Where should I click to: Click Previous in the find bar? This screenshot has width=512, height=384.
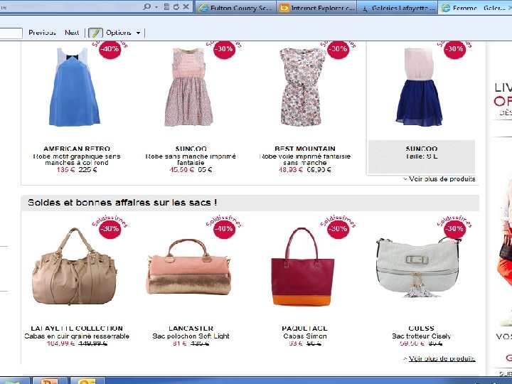[42, 33]
